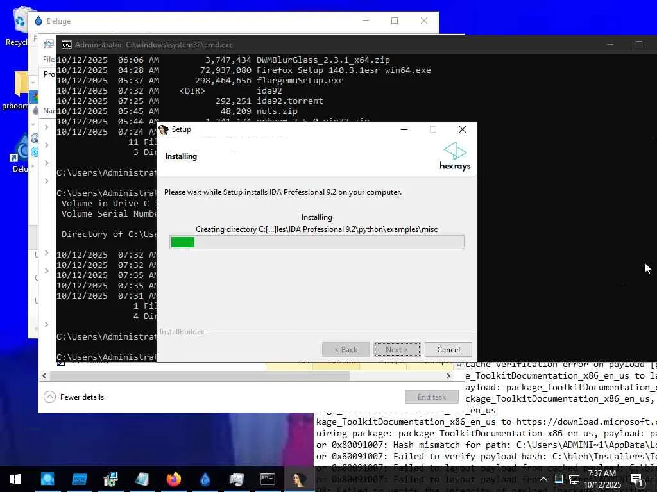This screenshot has width=657, height=492.
Task: Maximize the Deluge window
Action: (x=395, y=20)
